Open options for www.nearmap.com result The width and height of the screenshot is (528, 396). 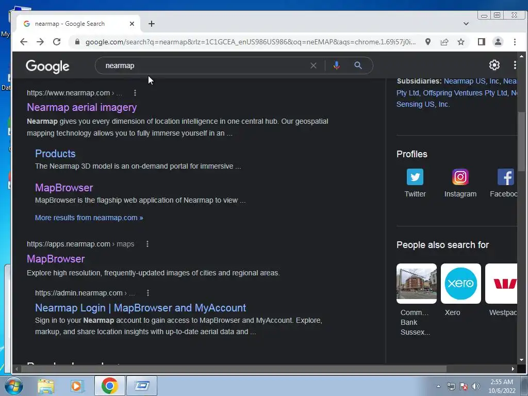[135, 93]
